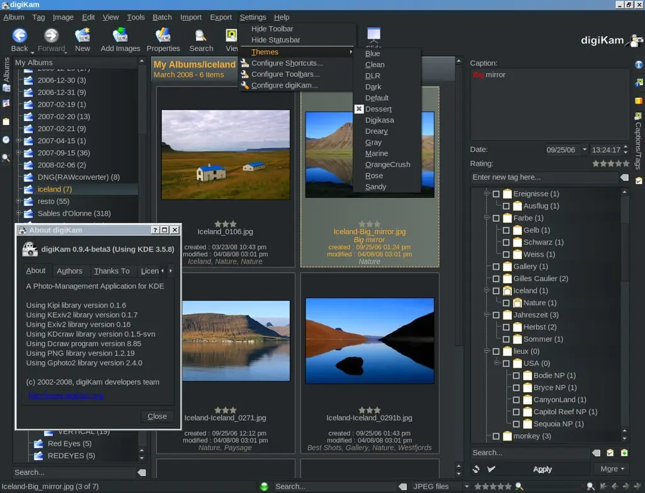The image size is (645, 493).
Task: Click the Add Images toolbar icon
Action: click(x=120, y=36)
